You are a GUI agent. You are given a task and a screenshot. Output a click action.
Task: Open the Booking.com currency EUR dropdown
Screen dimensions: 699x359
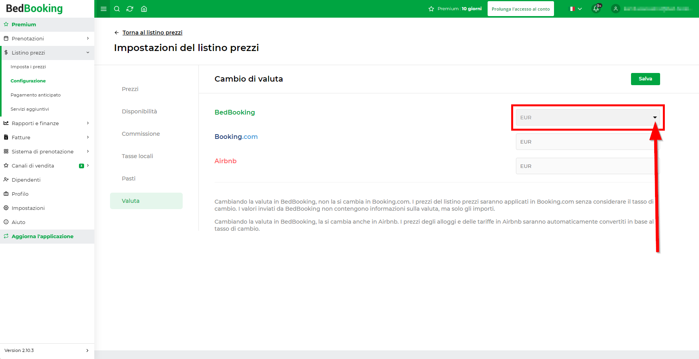click(587, 142)
